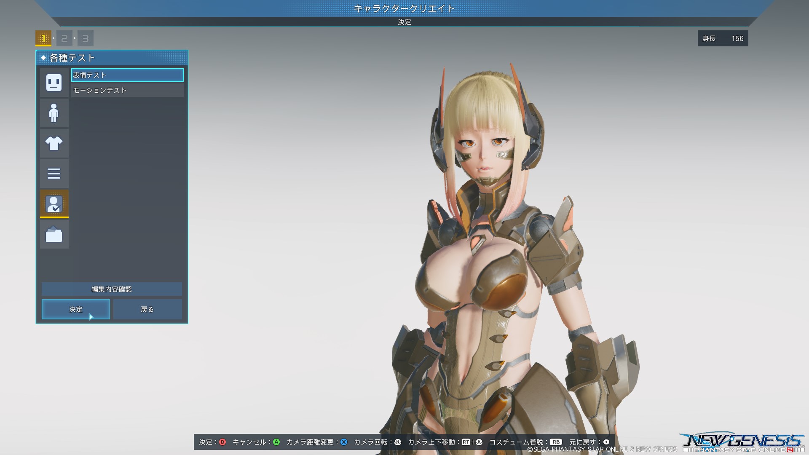
Task: Click the RT camera vertical move hint
Action: click(x=466, y=442)
